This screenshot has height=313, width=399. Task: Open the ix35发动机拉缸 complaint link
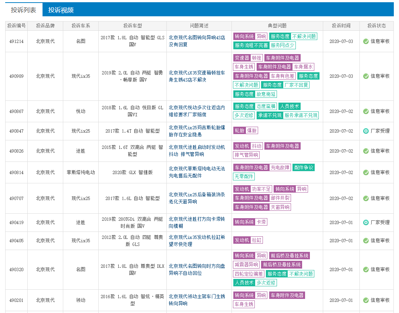click(197, 240)
